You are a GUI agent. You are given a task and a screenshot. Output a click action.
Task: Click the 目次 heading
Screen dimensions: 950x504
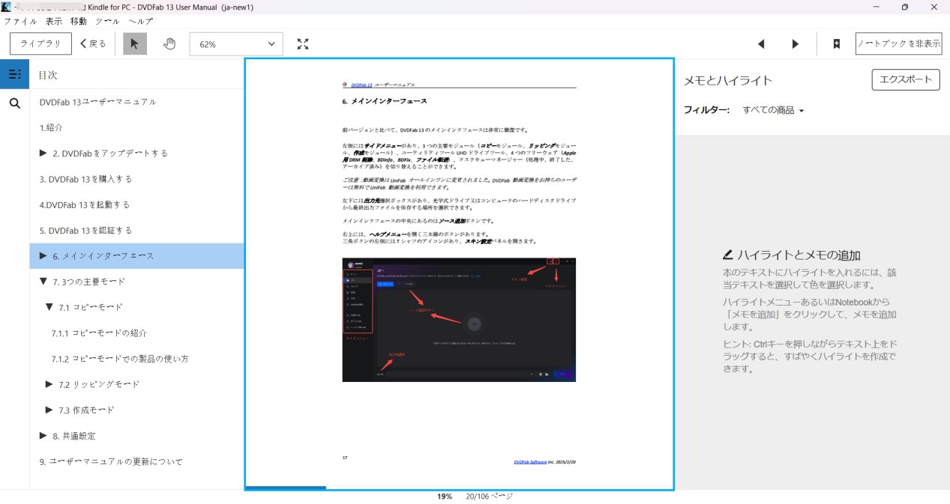tap(48, 75)
